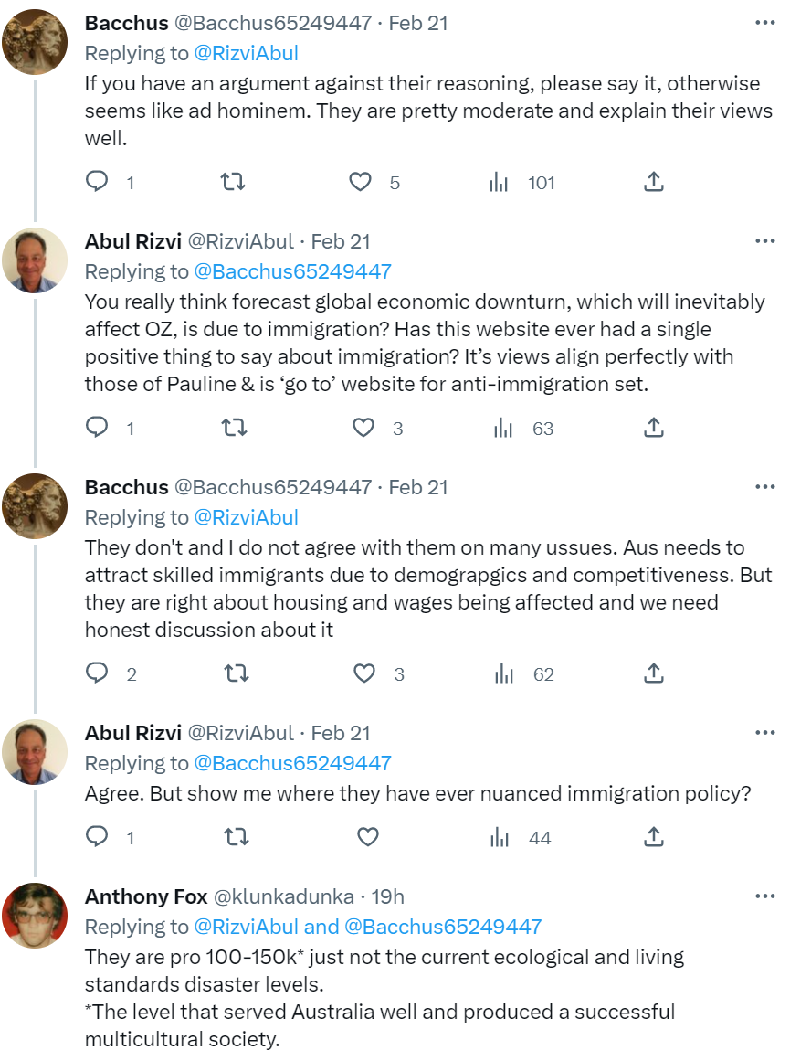The width and height of the screenshot is (790, 1050).
Task: Like Abul Rizvi's 'Agree' tweet
Action: 367,837
